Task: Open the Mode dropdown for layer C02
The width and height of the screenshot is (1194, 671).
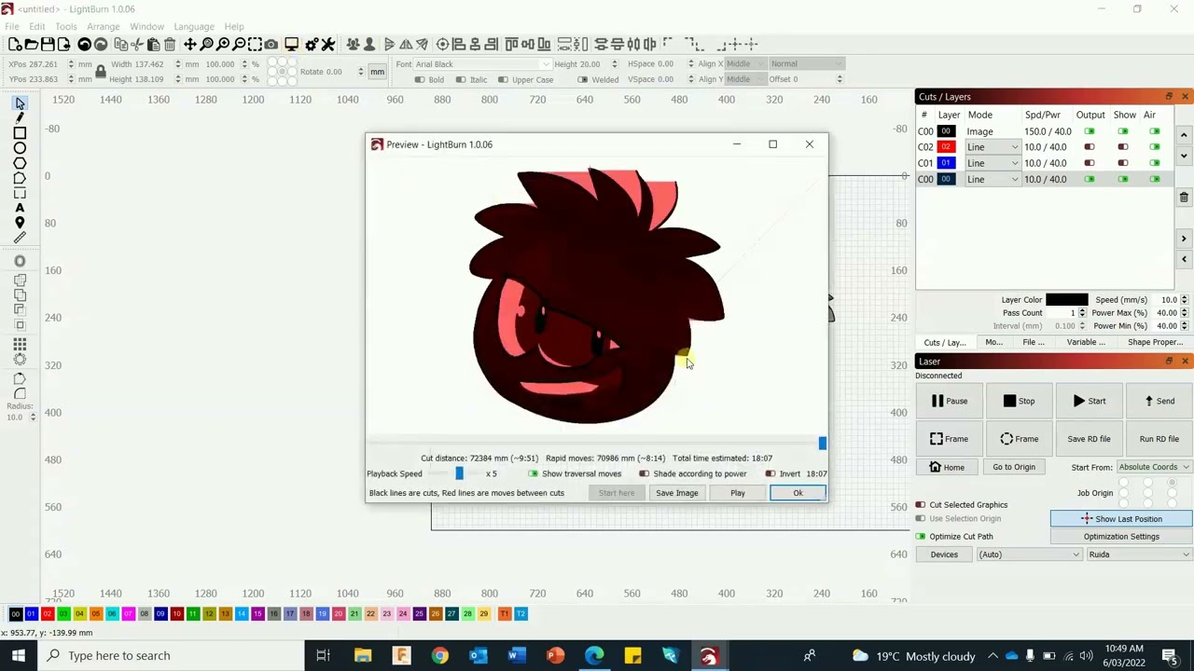Action: 993,147
